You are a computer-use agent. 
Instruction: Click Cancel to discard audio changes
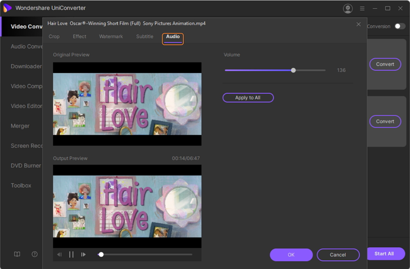(338, 255)
